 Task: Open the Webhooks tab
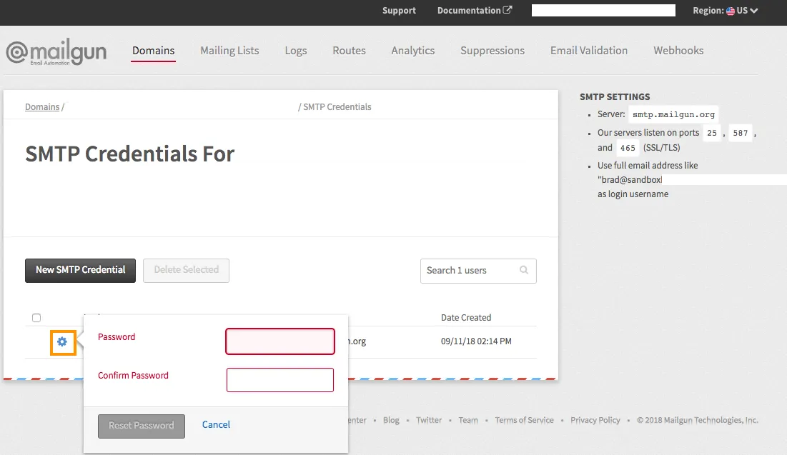coord(678,51)
